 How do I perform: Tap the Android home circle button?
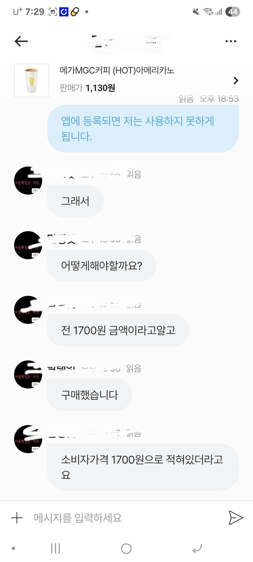click(x=126, y=548)
